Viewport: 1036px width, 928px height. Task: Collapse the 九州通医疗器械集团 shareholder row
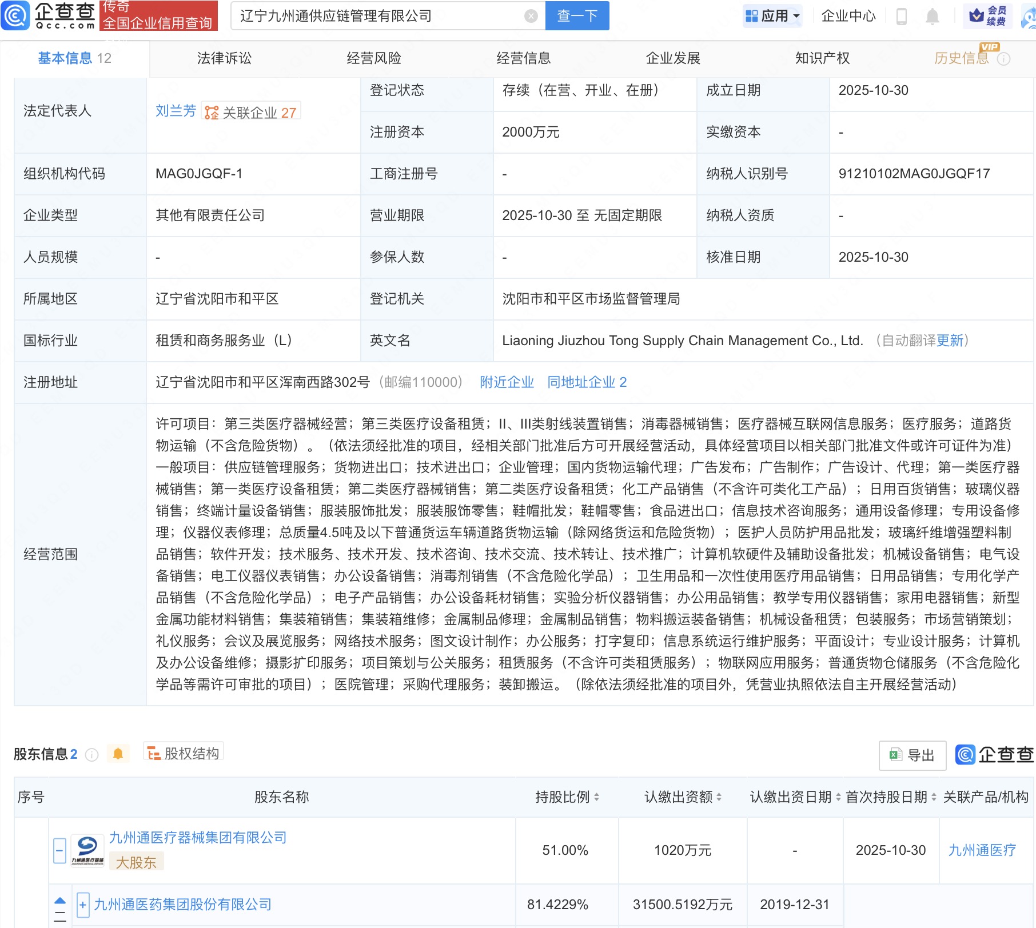point(59,850)
